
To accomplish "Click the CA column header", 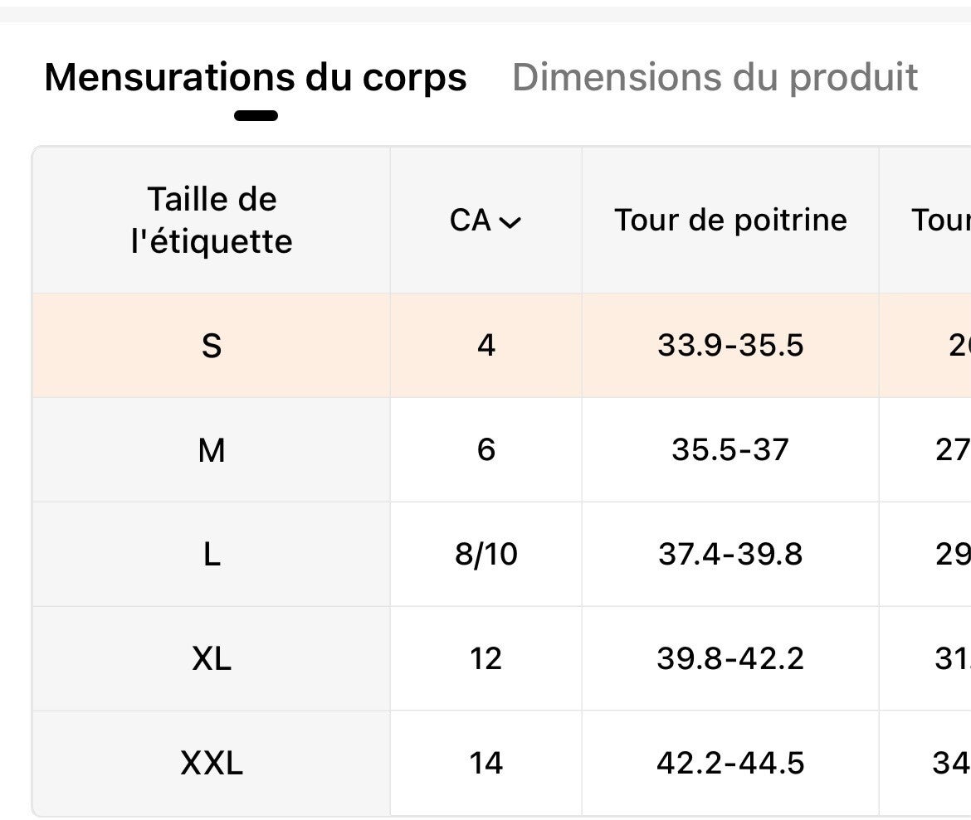I will [x=471, y=221].
